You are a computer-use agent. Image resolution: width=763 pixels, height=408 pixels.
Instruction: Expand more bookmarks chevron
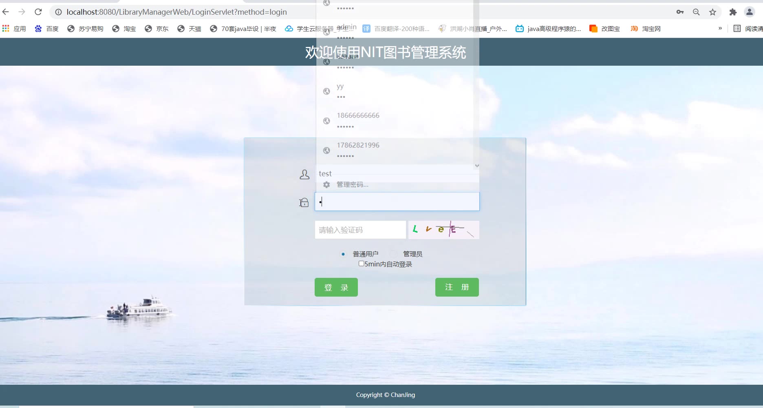click(x=720, y=28)
